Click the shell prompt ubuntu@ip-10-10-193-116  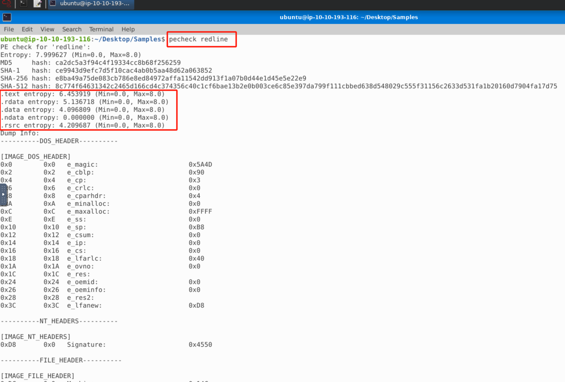[x=45, y=39]
